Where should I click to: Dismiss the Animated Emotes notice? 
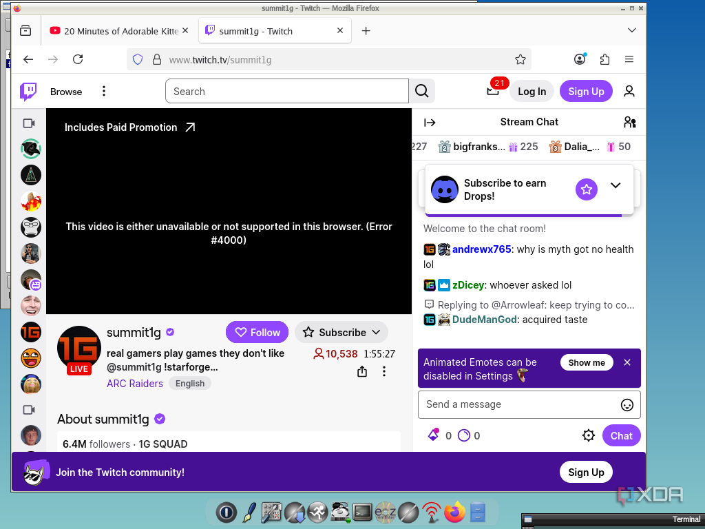coord(627,362)
